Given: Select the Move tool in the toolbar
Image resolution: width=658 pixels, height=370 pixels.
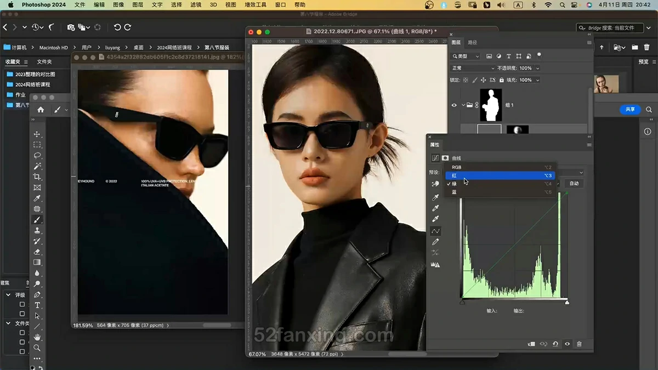Looking at the screenshot, I should point(37,134).
